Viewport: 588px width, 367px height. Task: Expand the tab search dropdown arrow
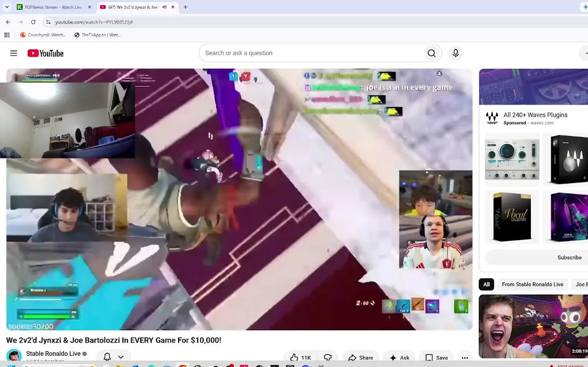click(x=7, y=7)
